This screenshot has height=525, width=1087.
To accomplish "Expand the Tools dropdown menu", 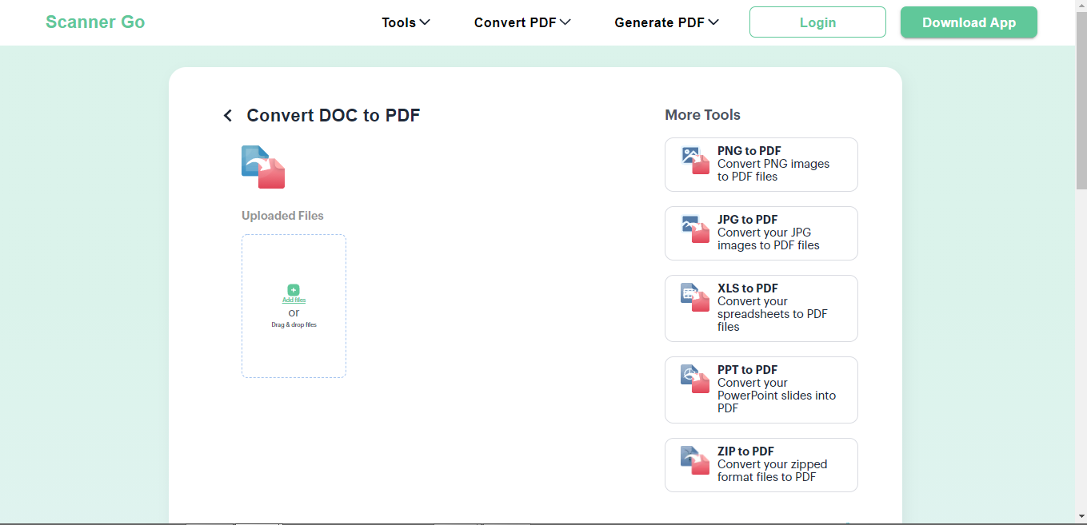I will click(406, 22).
